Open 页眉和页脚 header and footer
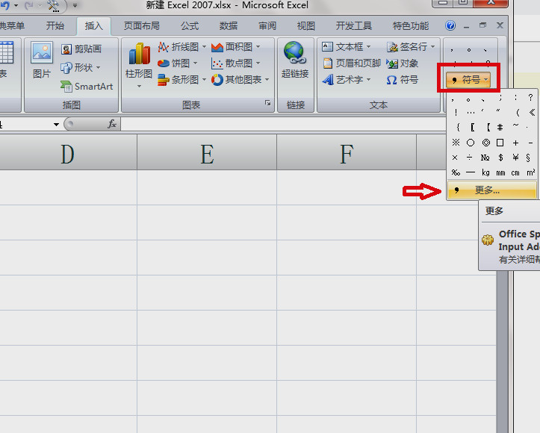The image size is (540, 433). pos(352,63)
